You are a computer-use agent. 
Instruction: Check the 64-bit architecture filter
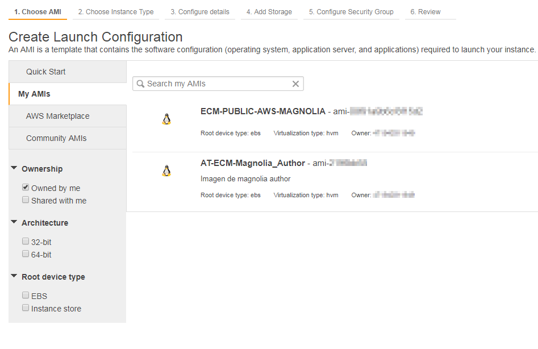click(26, 254)
